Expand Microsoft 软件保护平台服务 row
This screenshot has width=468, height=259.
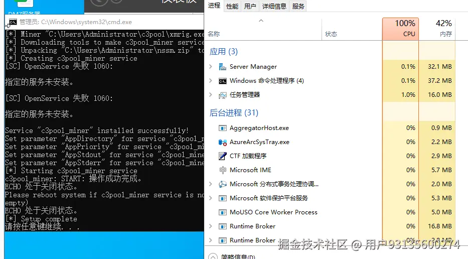(211, 198)
